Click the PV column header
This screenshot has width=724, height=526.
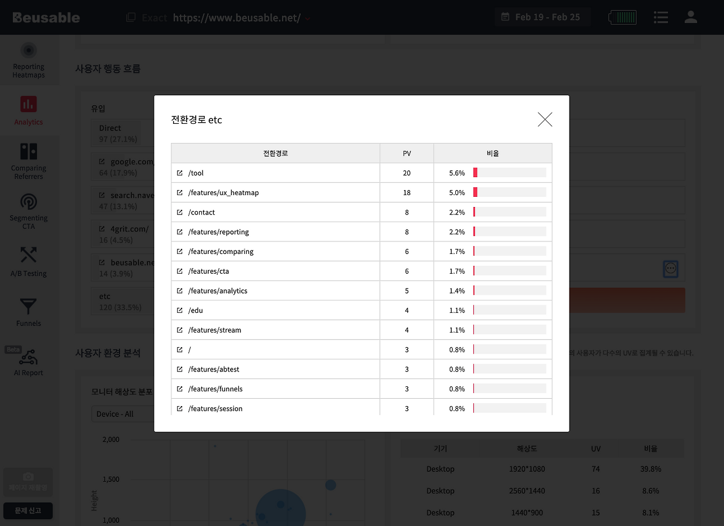point(407,153)
